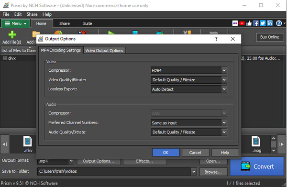The height and width of the screenshot is (187, 287).
Task: Open the Help menu
Action: pyautogui.click(x=47, y=14)
